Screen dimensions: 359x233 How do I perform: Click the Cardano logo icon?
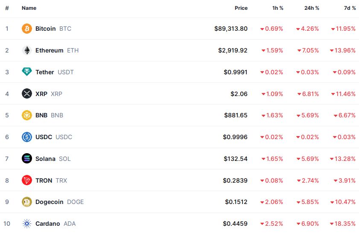point(27,224)
